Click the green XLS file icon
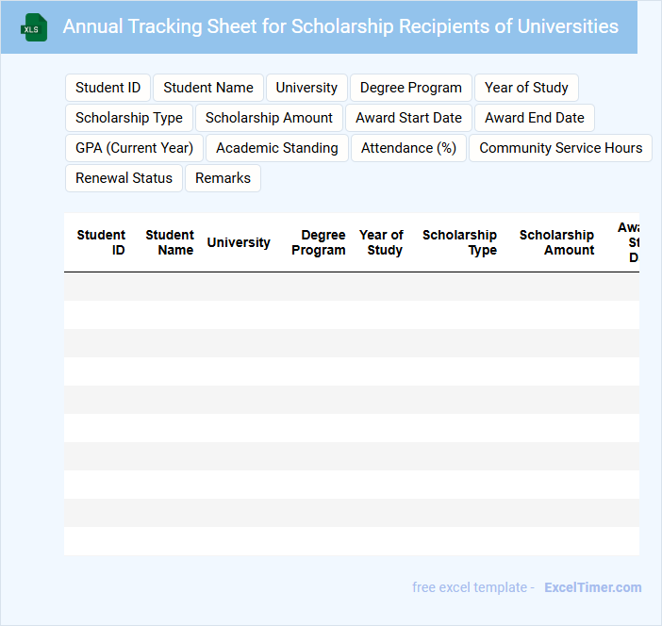The height and width of the screenshot is (626, 662). [35, 27]
